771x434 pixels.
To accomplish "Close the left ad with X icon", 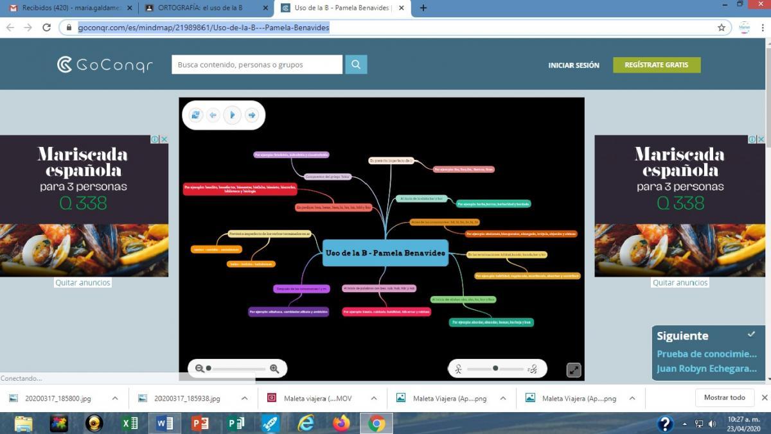I will [164, 139].
